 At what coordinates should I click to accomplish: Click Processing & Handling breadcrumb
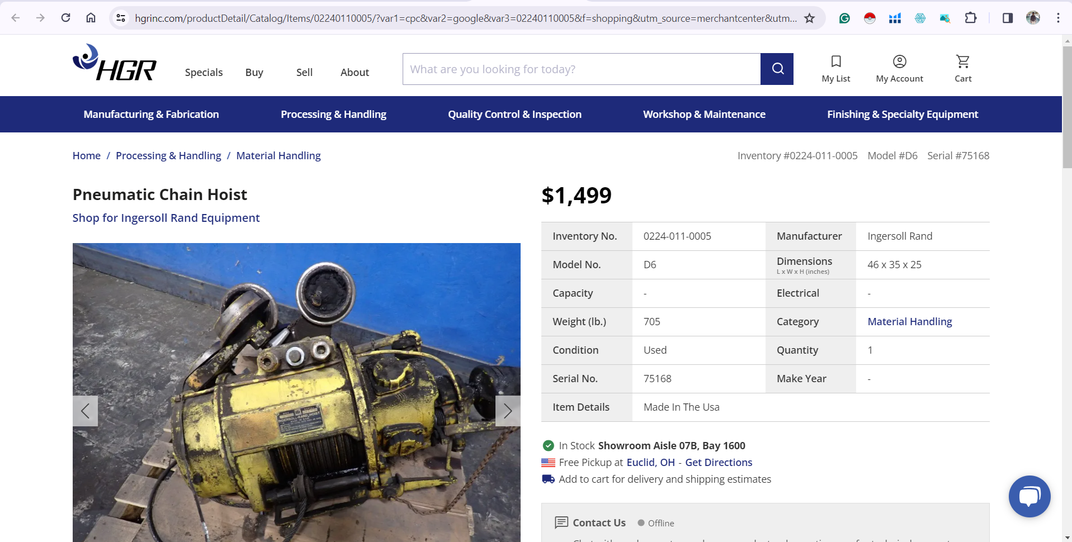pyautogui.click(x=168, y=155)
